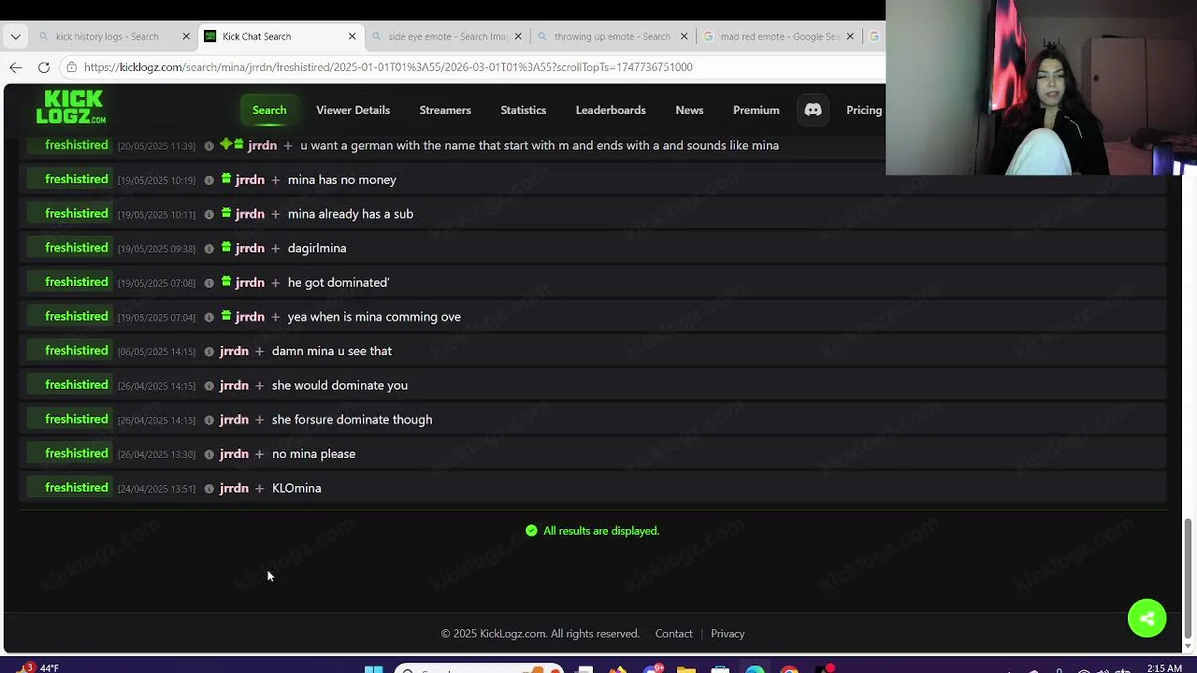Click the green share button
This screenshot has height=673, width=1197.
point(1147,618)
